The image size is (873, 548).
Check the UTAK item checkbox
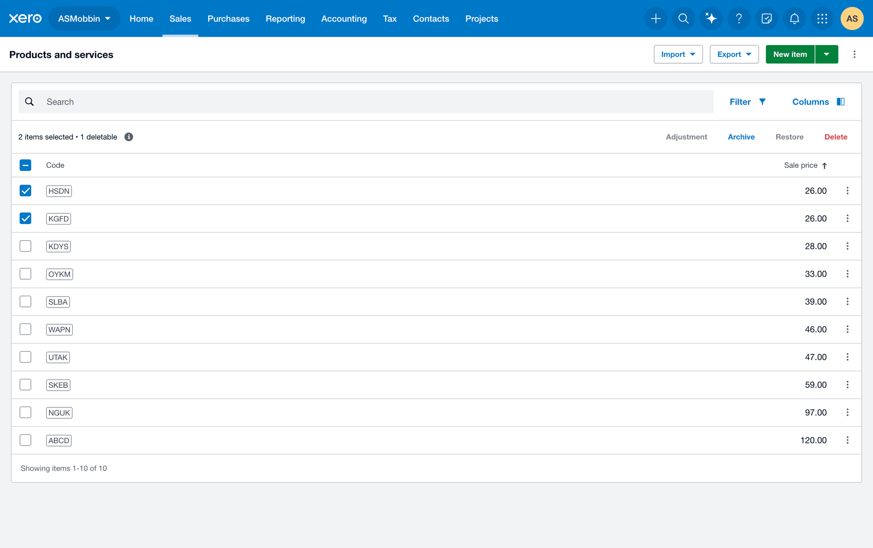(x=25, y=357)
